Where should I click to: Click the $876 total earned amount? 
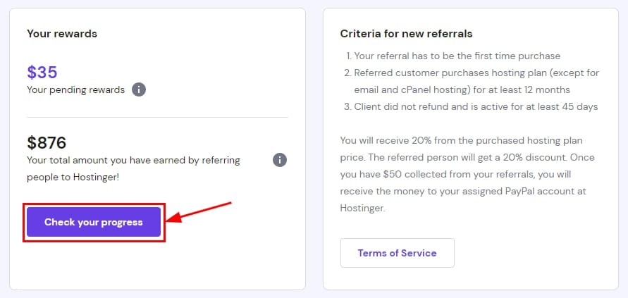click(47, 143)
